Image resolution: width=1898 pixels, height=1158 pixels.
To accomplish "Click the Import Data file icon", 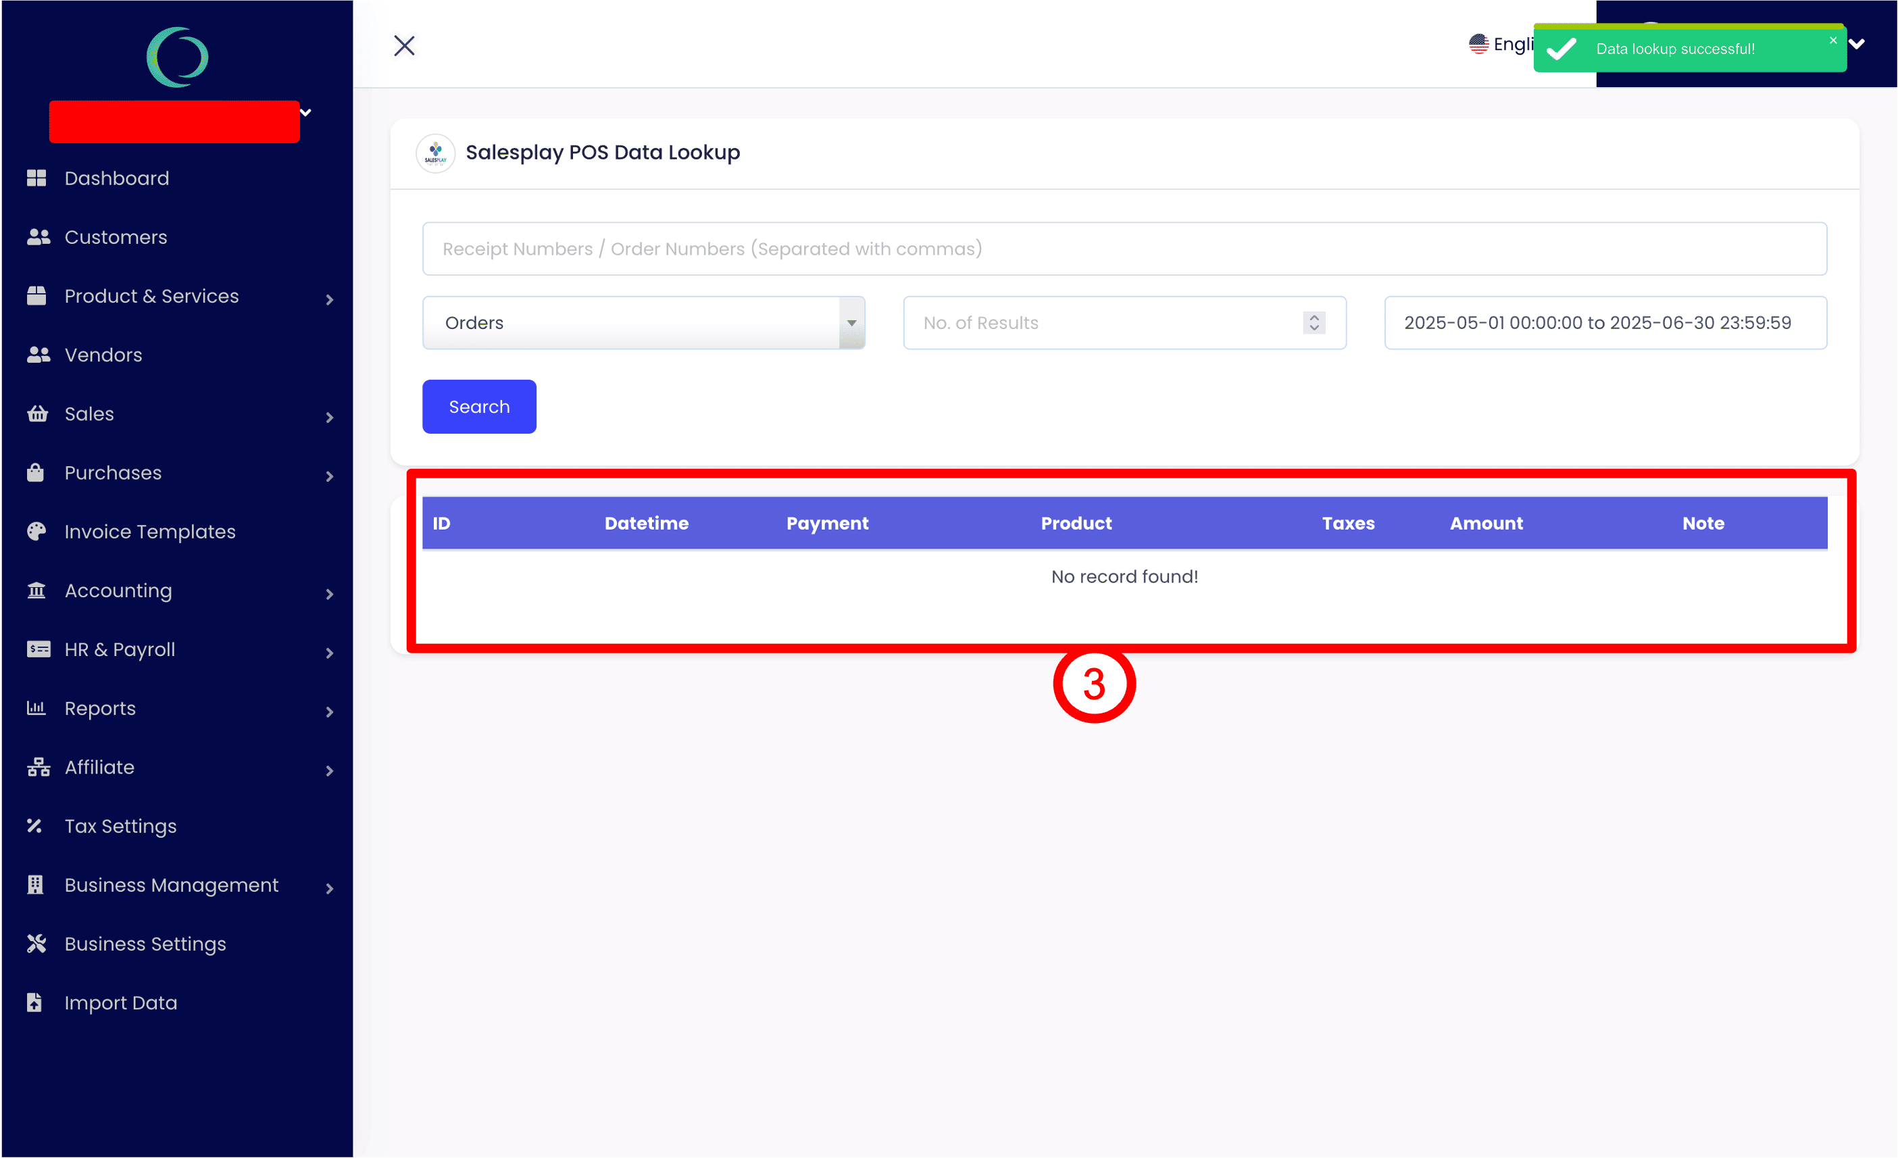I will [x=34, y=1003].
